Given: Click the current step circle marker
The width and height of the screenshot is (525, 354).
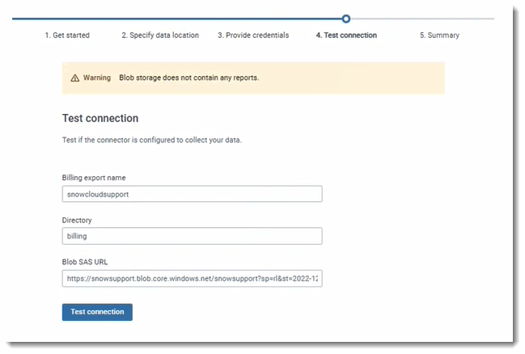Looking at the screenshot, I should click(x=346, y=19).
